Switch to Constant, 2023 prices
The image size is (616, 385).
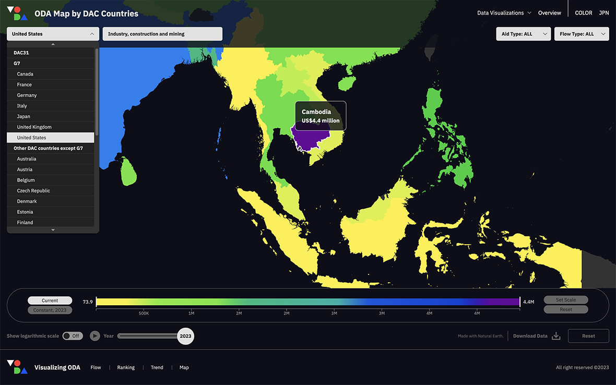[50, 310]
